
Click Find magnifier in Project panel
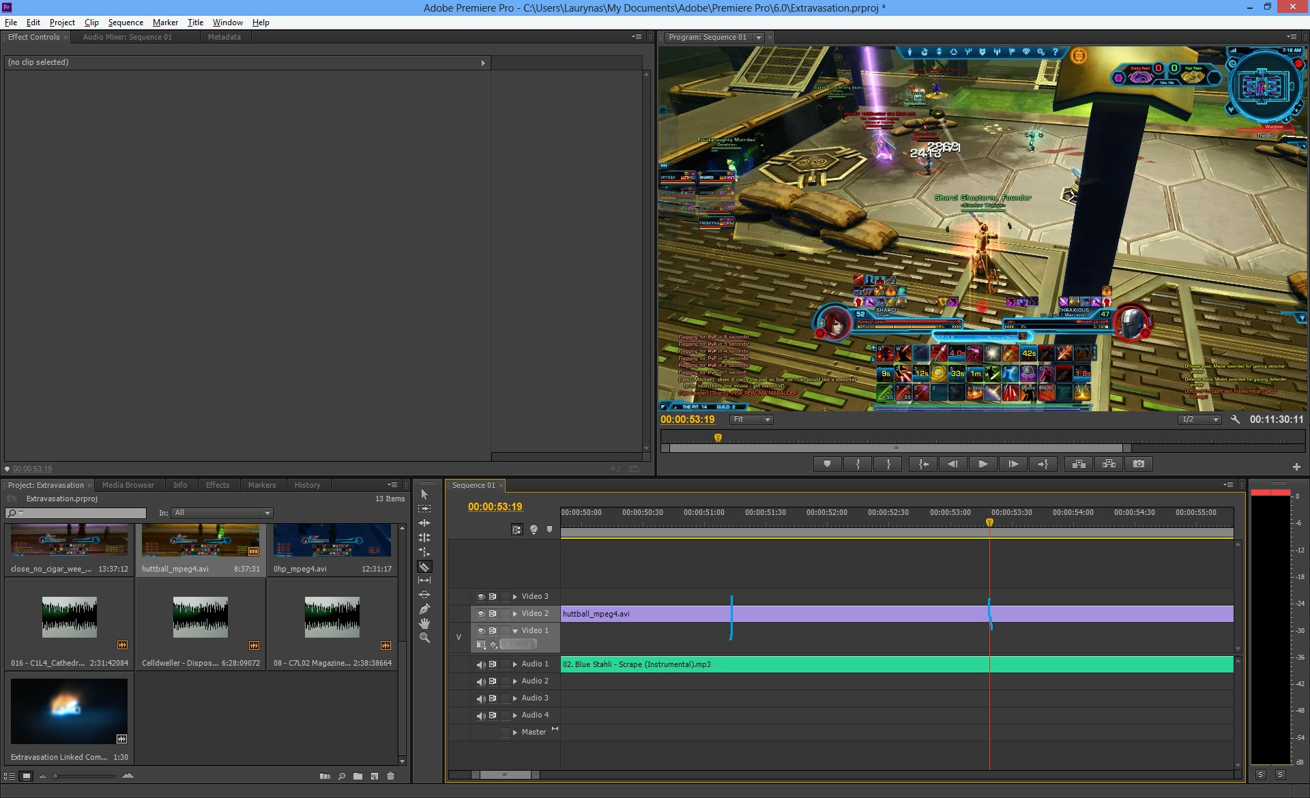tap(341, 776)
